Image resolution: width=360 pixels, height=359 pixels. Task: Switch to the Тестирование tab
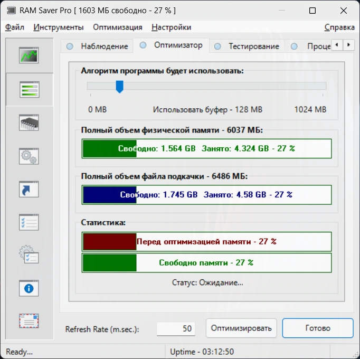[x=247, y=46]
